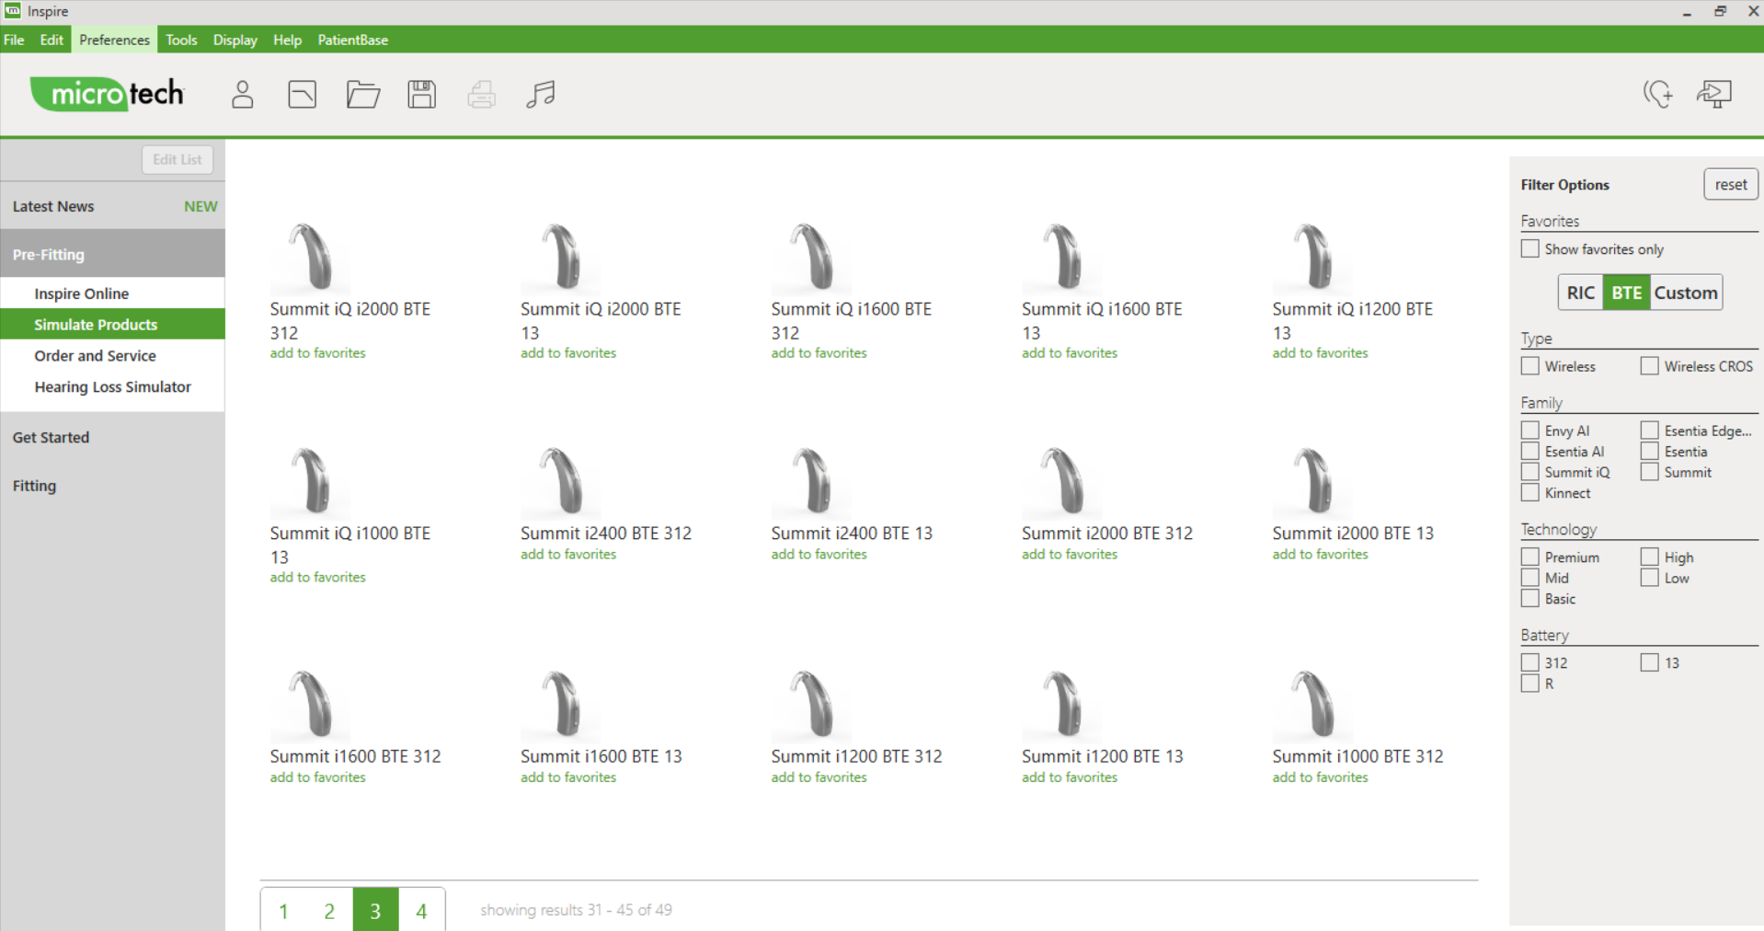Click the printer icon in toolbar

coord(482,94)
